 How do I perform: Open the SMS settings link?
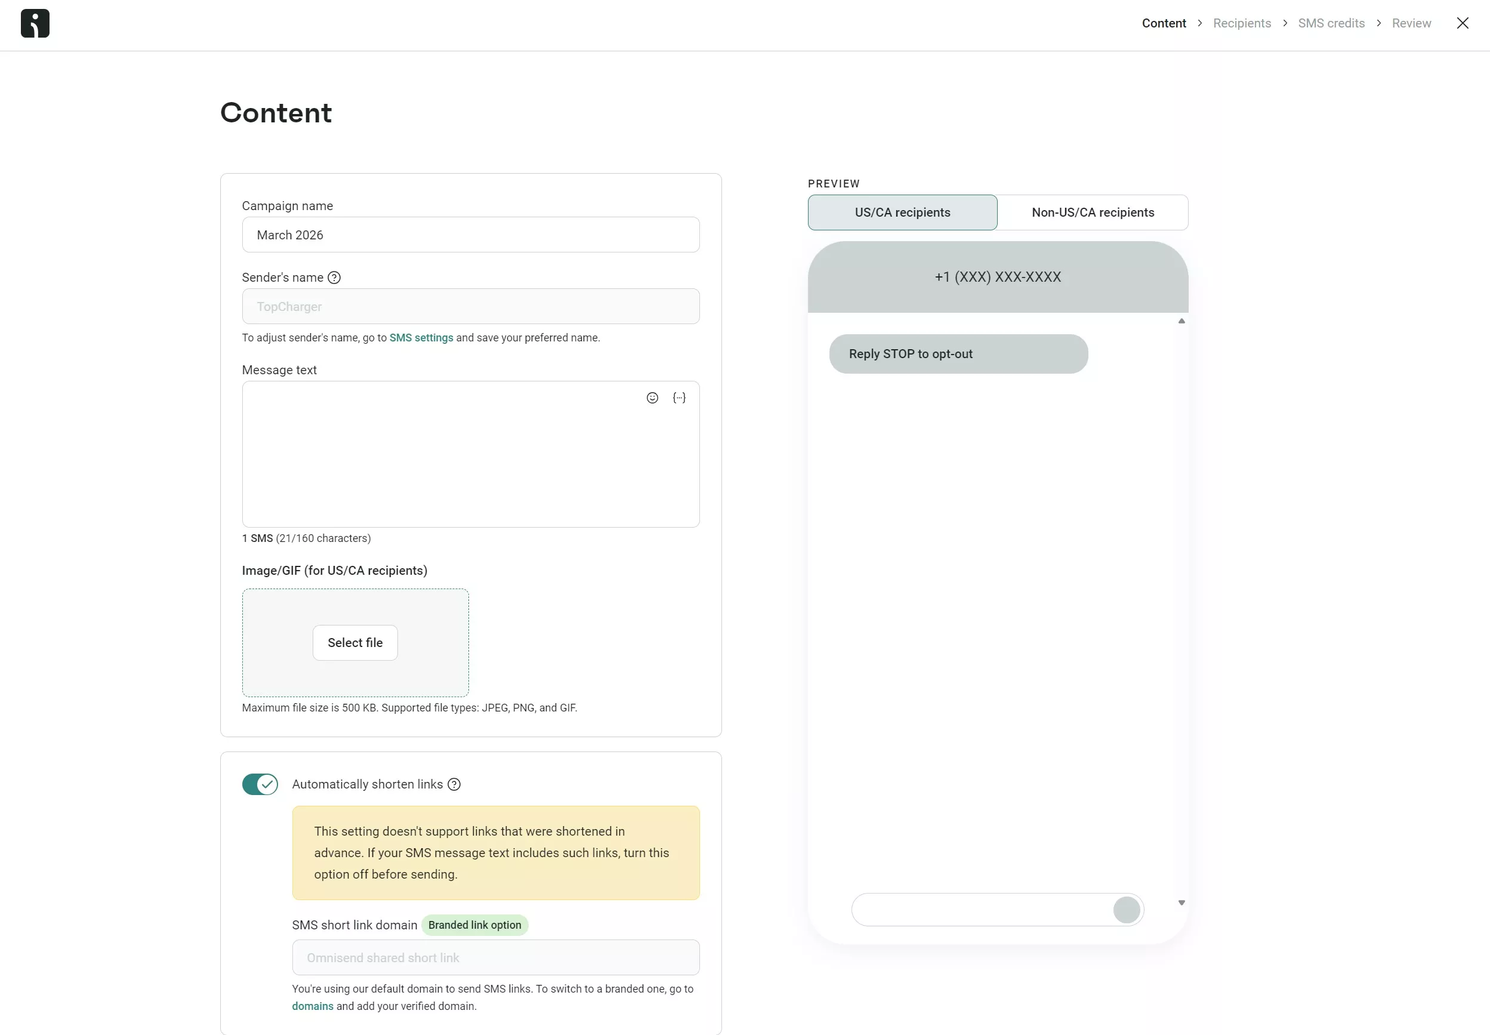(421, 338)
